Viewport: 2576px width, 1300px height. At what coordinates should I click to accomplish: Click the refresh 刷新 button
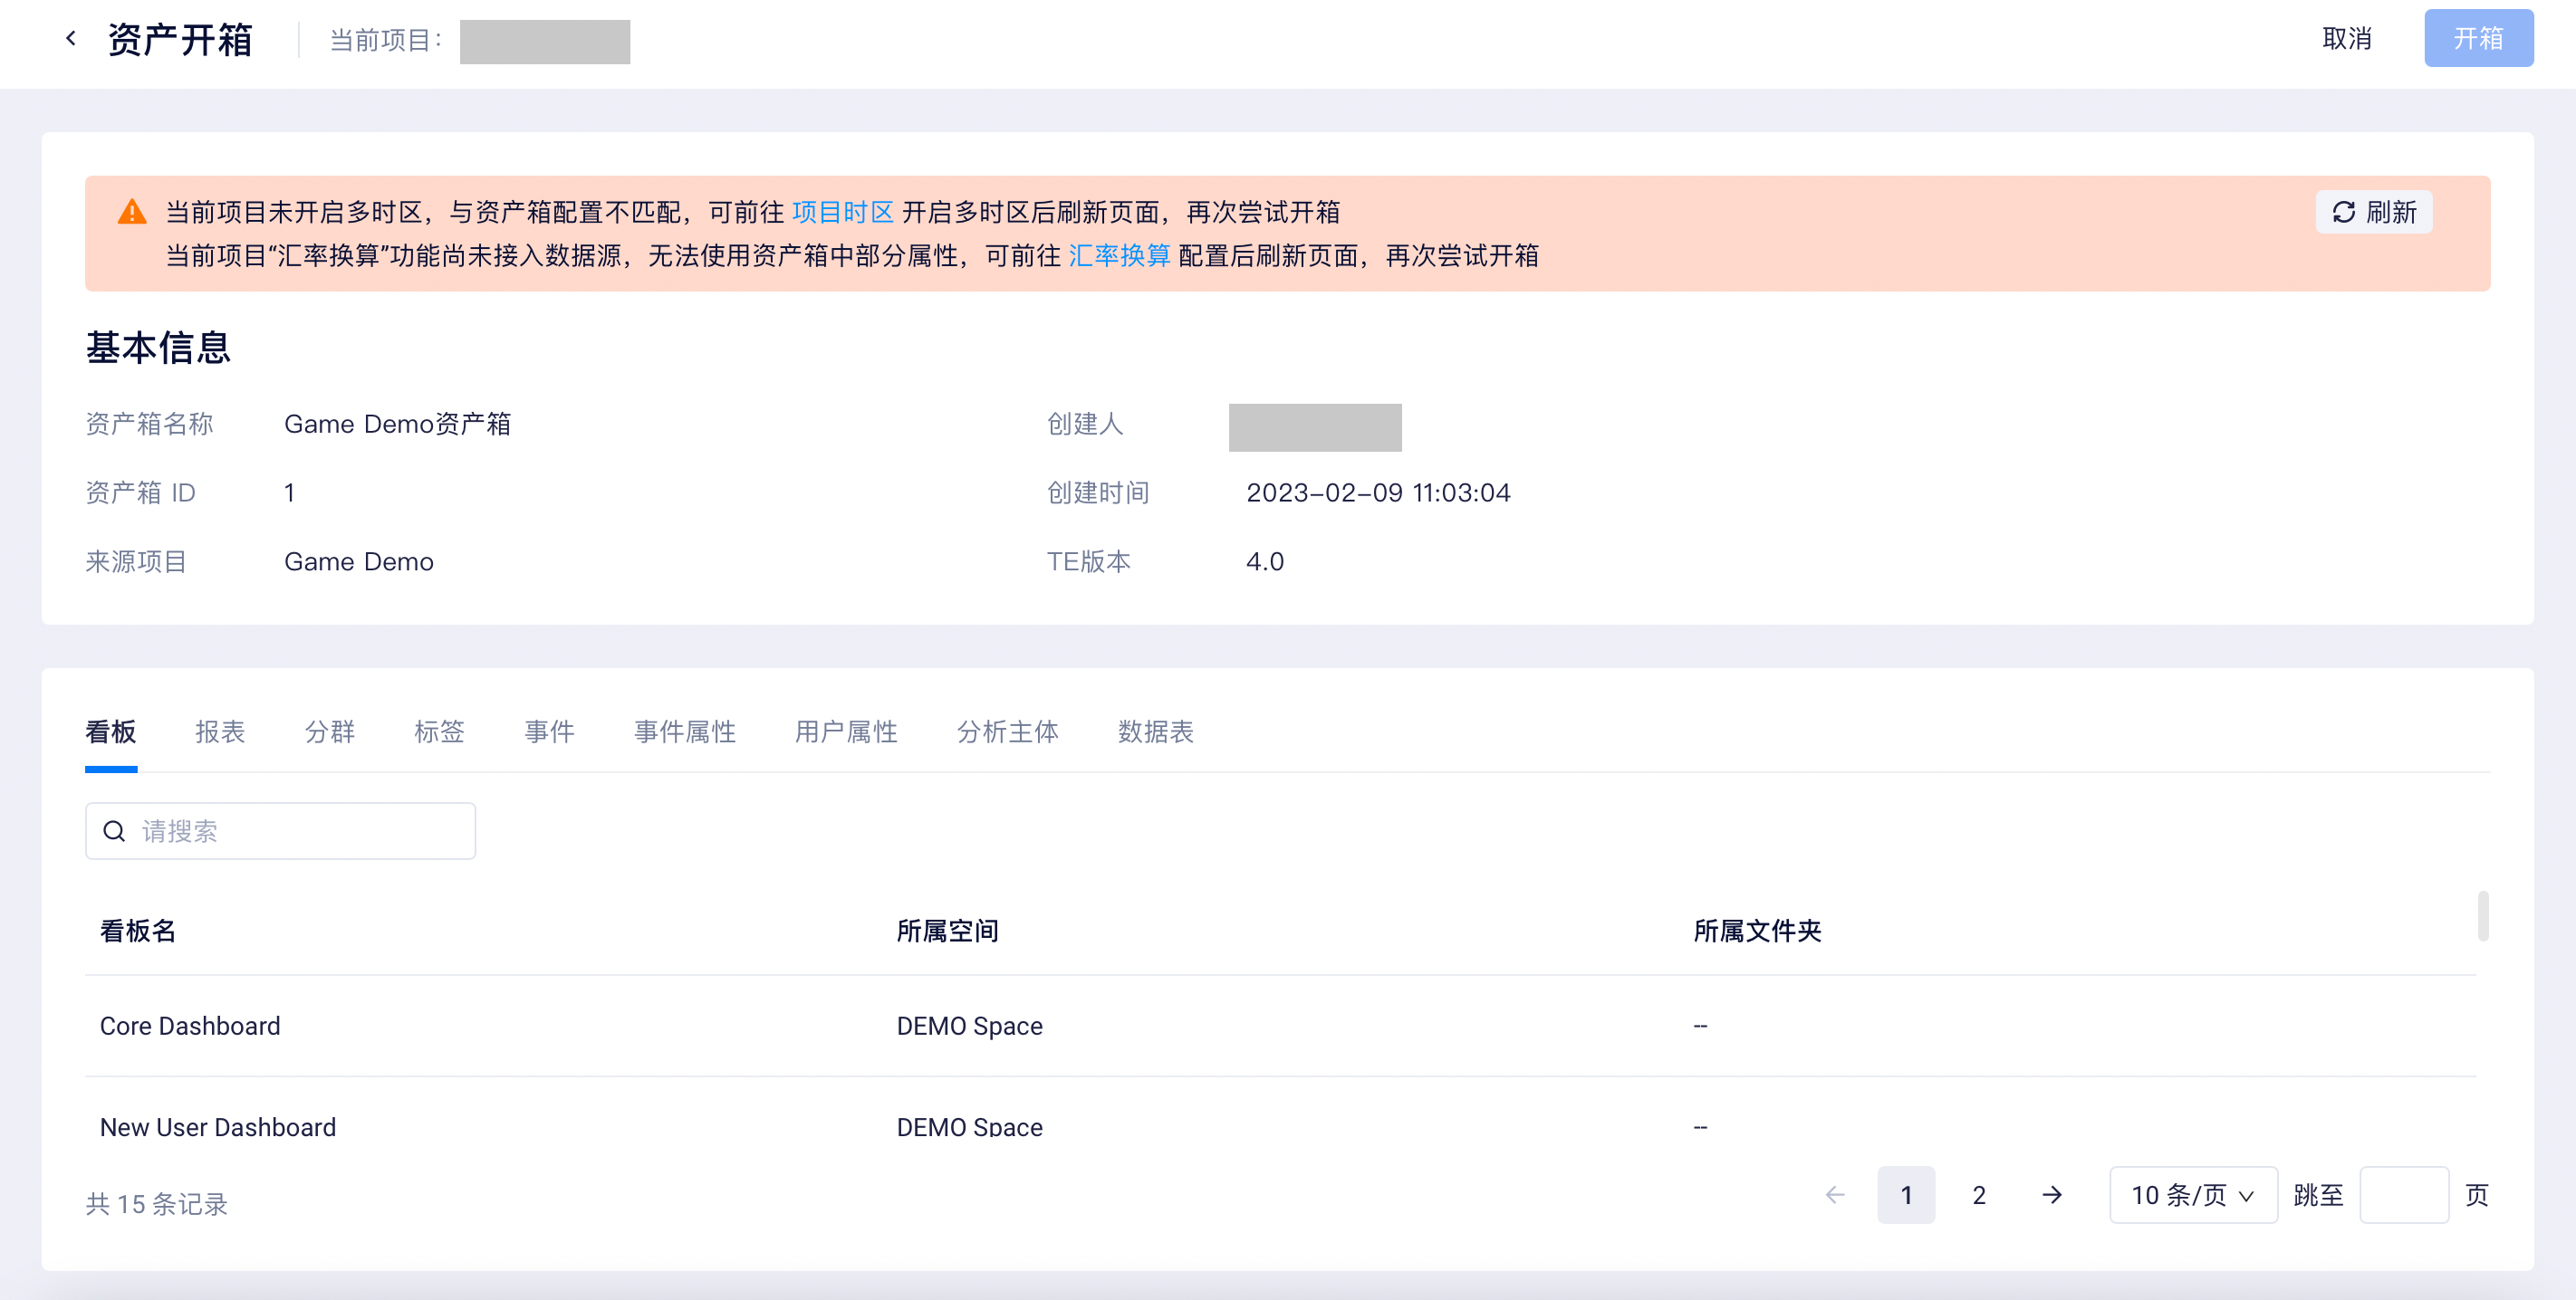pyautogui.click(x=2373, y=212)
